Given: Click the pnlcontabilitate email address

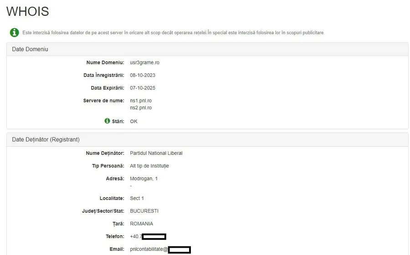Looking at the screenshot, I should (160, 250).
